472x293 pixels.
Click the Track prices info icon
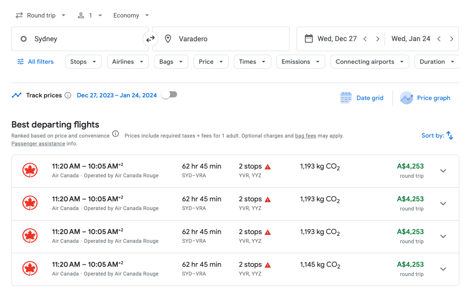[x=68, y=95]
